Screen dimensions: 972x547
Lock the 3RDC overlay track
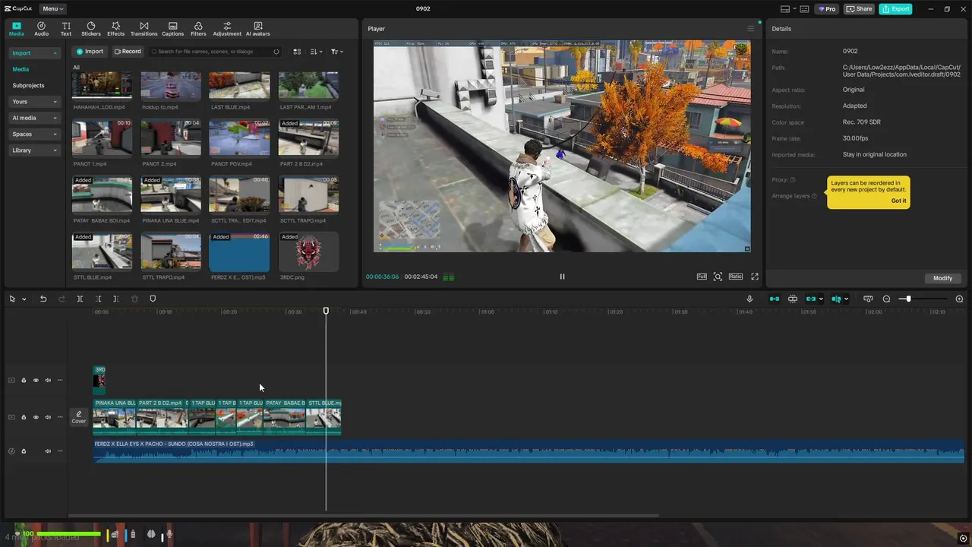(x=24, y=381)
